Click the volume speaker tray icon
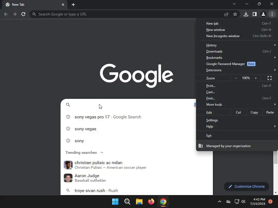Viewport: 278px width, 208px height. point(243,201)
